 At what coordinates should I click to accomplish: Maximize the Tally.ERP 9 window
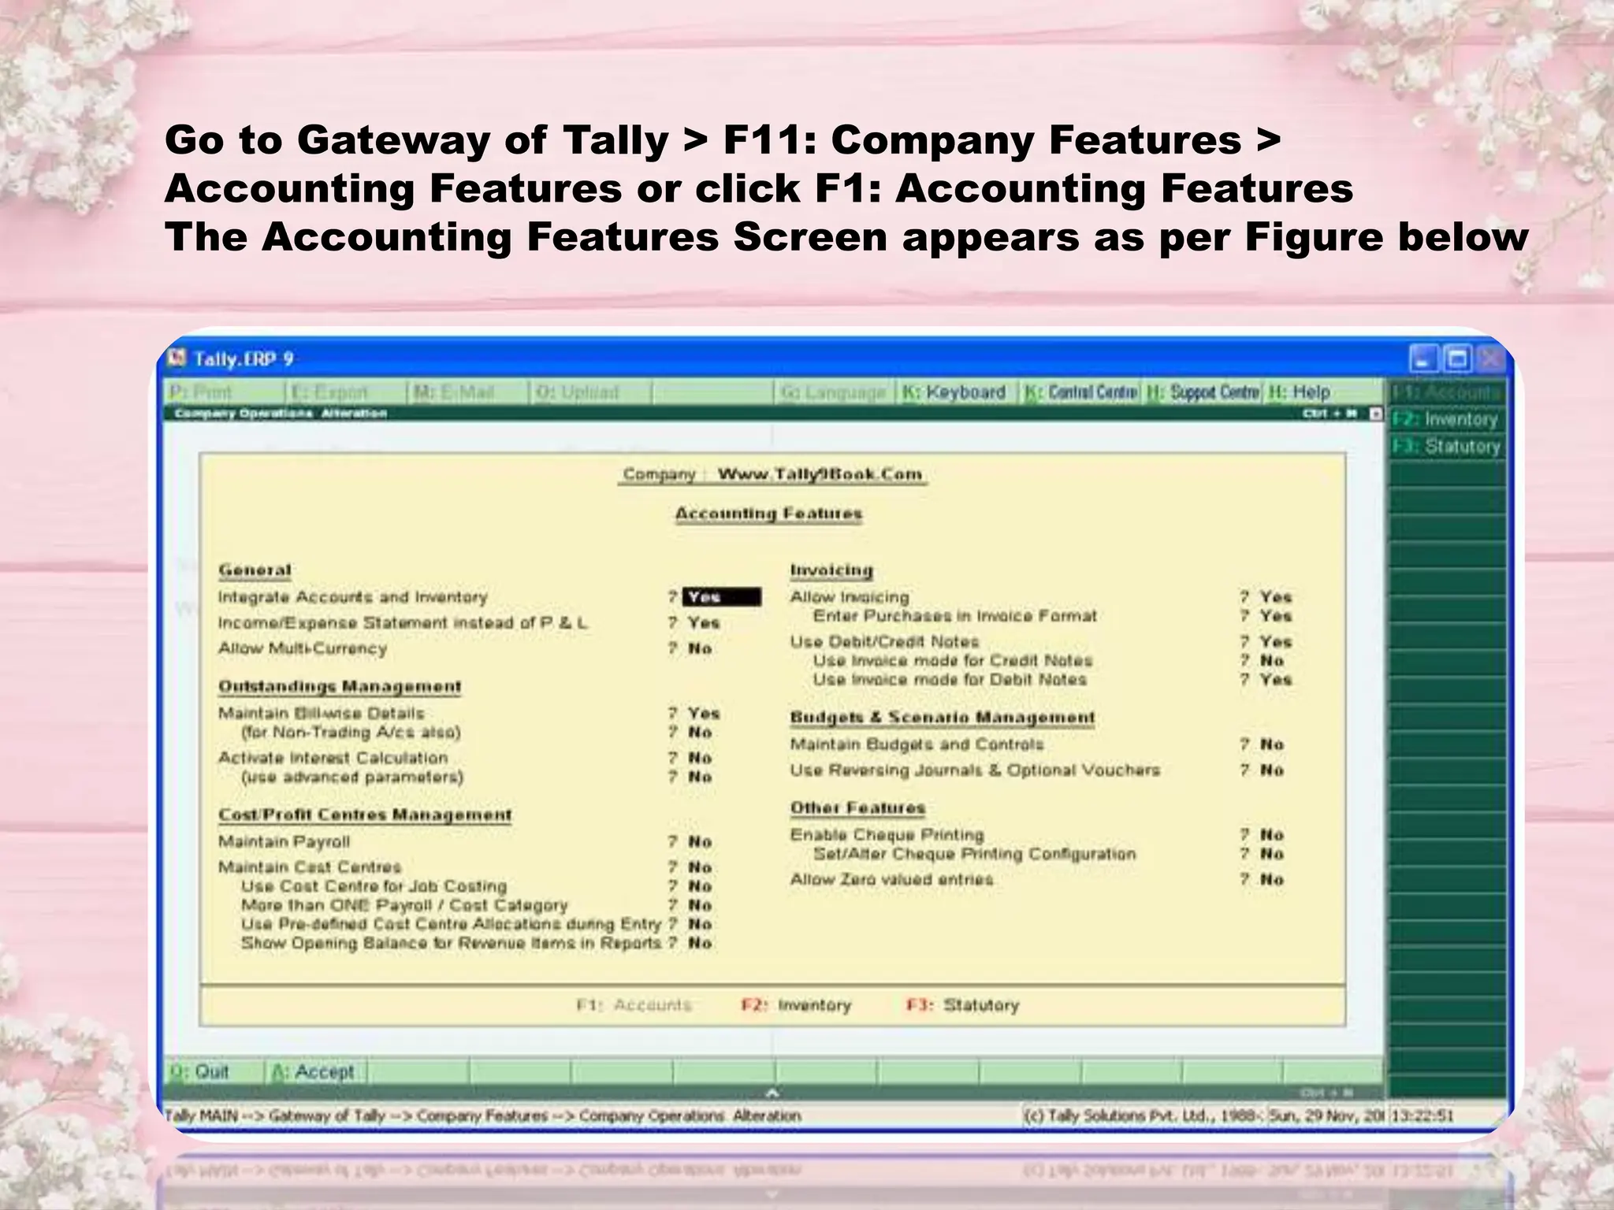tap(1457, 359)
